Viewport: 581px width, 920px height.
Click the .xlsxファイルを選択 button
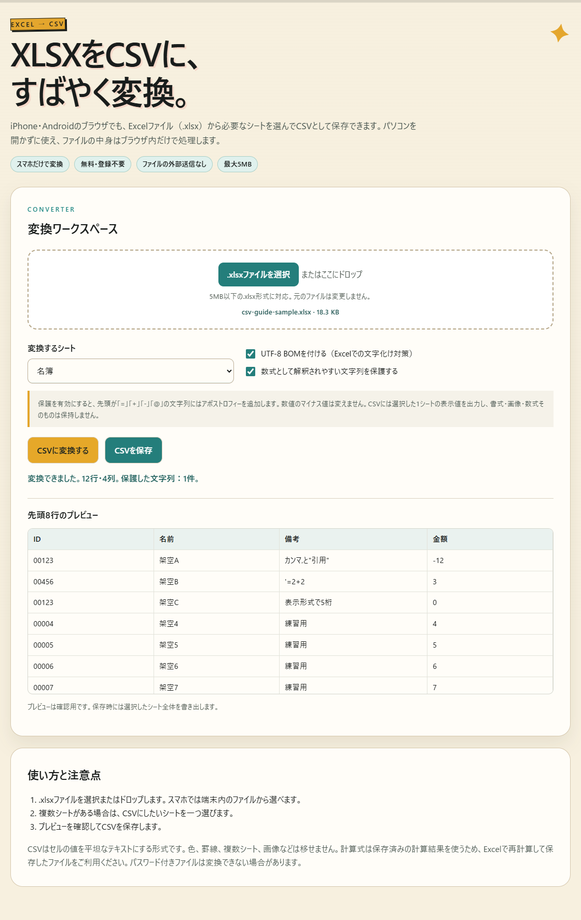click(258, 274)
